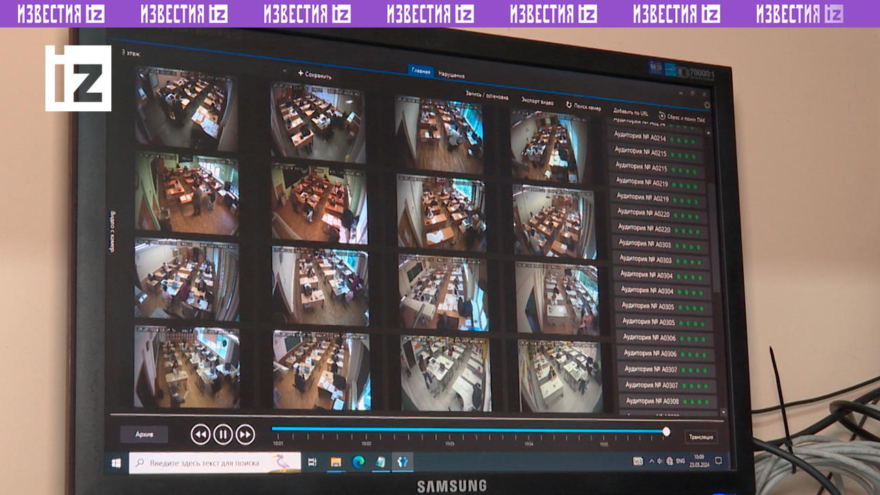
Task: Select the upper Аудитория № A0219 row
Action: (659, 183)
